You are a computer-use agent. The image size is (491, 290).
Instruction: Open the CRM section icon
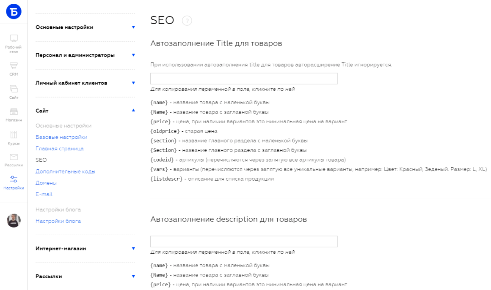(x=14, y=69)
